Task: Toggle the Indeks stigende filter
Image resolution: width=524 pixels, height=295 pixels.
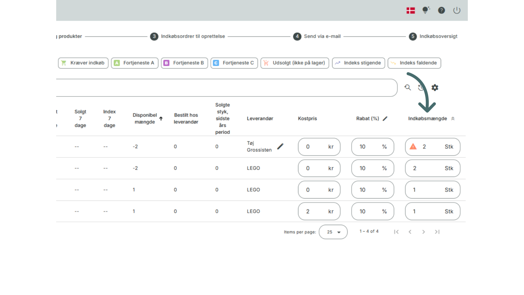Action: point(359,63)
